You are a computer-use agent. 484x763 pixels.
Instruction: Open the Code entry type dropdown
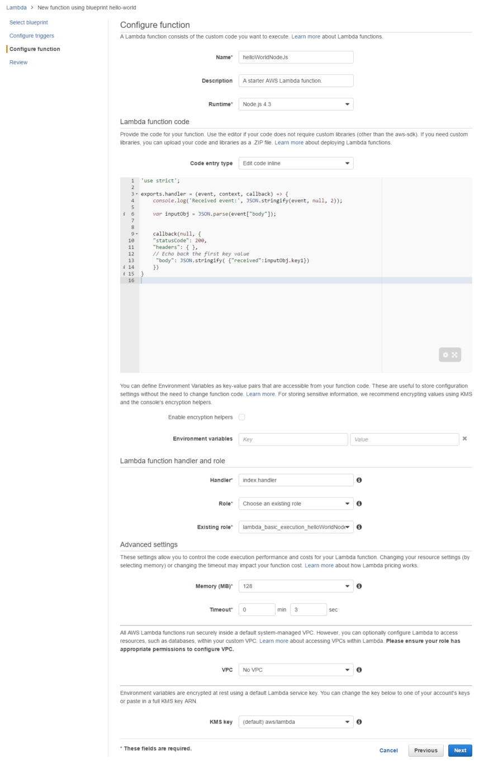[x=296, y=163]
